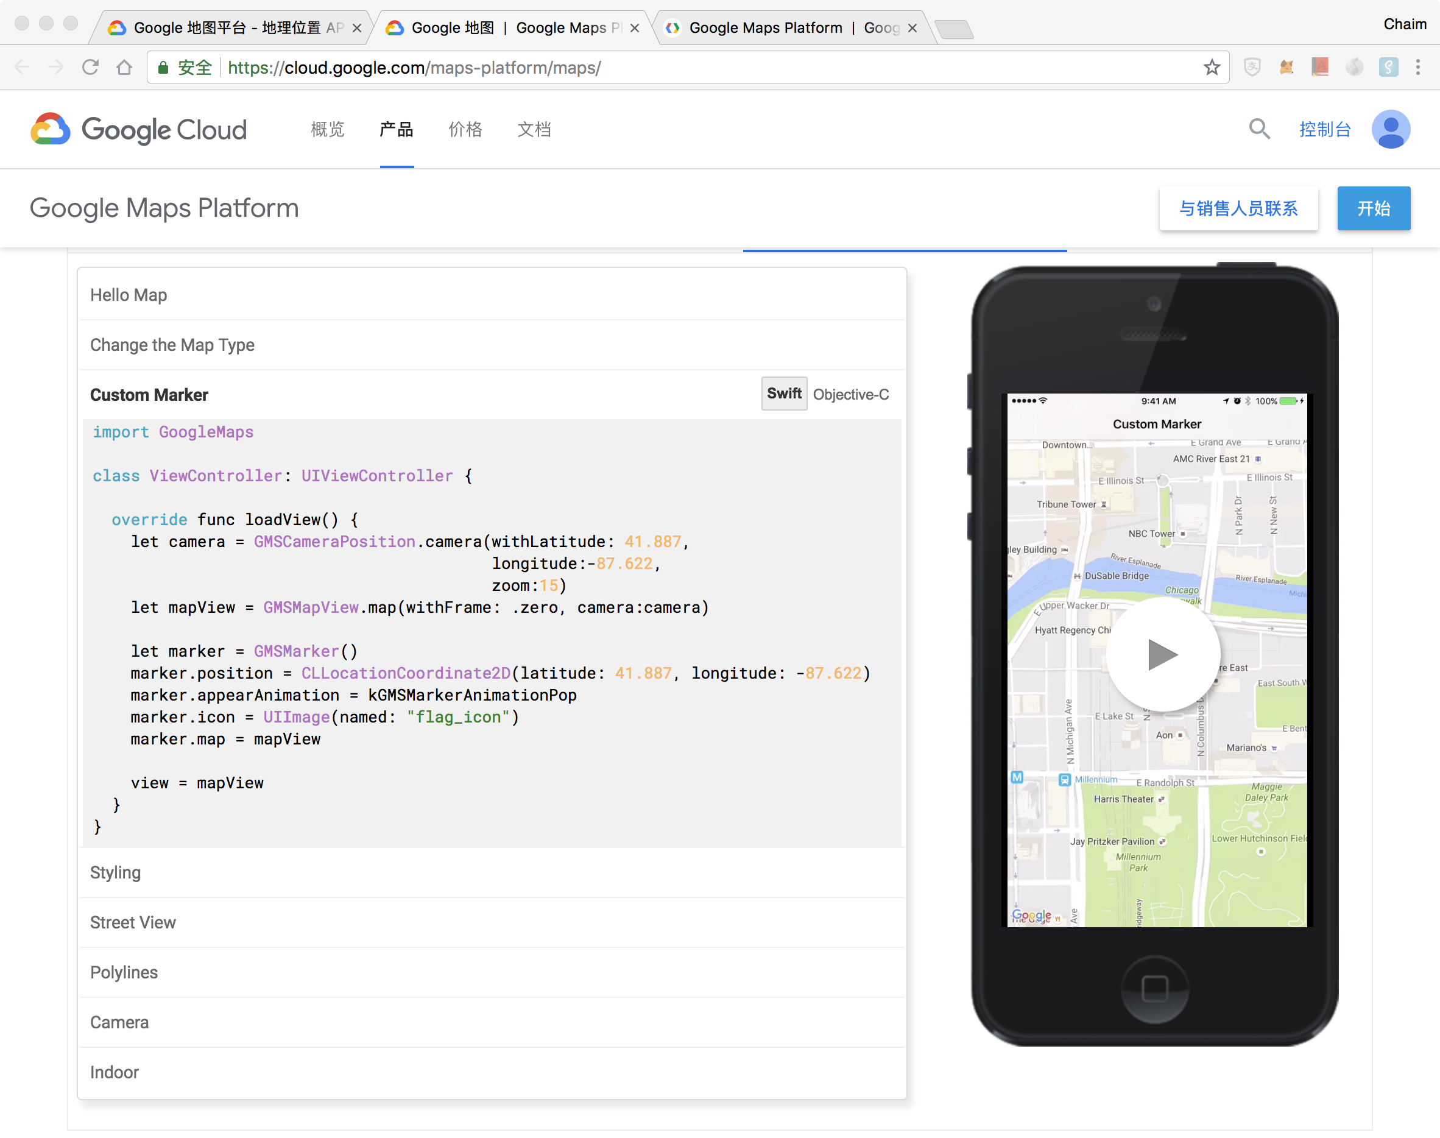Open the Google Cloud search icon
Viewport: 1440px width, 1138px height.
[1259, 129]
